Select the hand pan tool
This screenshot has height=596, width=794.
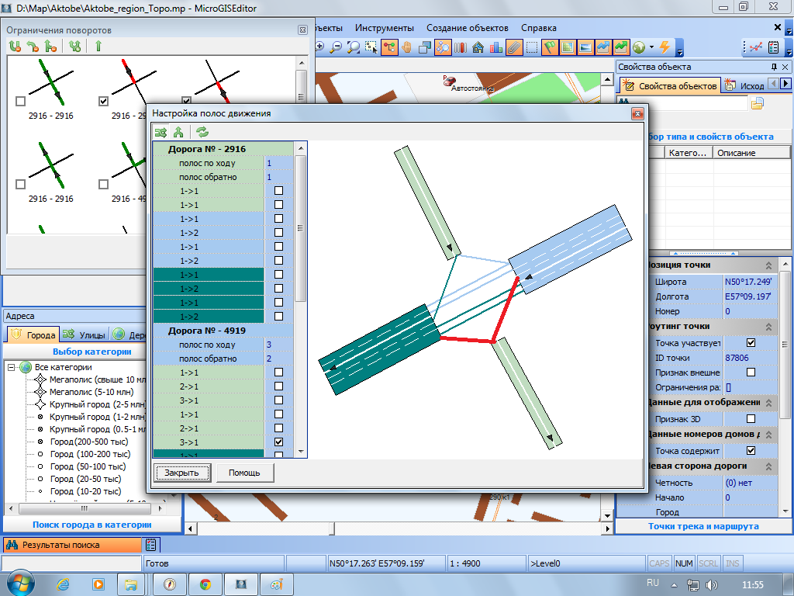[x=406, y=47]
